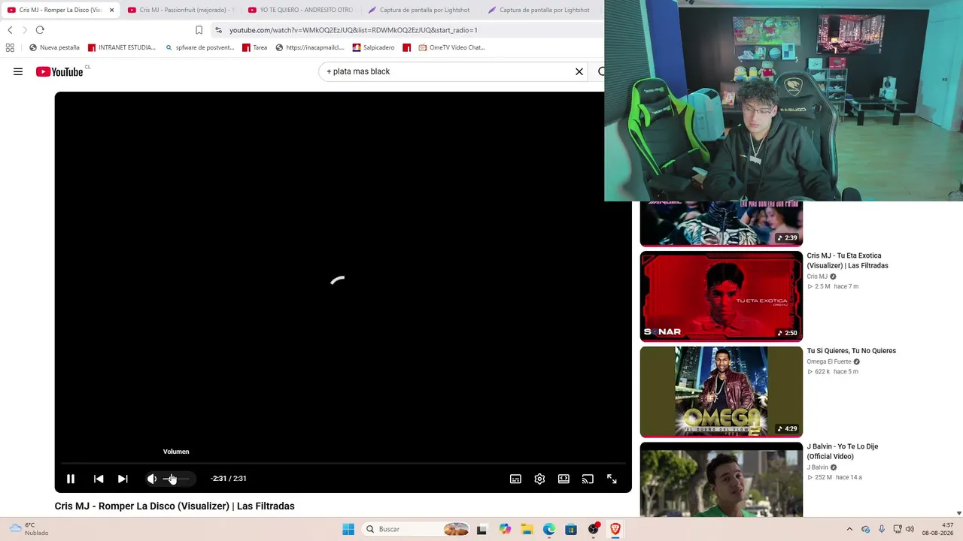The image size is (963, 541).
Task: Open Microsoft Edge from the taskbar
Action: 549,529
